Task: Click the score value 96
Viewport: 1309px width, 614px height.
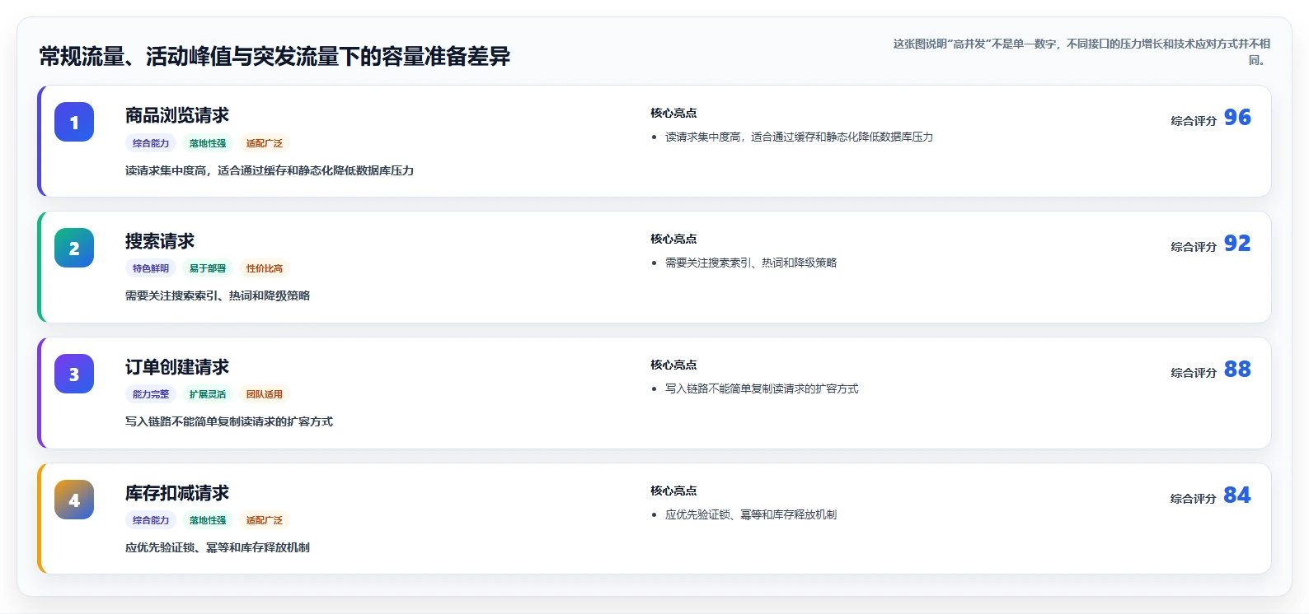Action: point(1237,118)
